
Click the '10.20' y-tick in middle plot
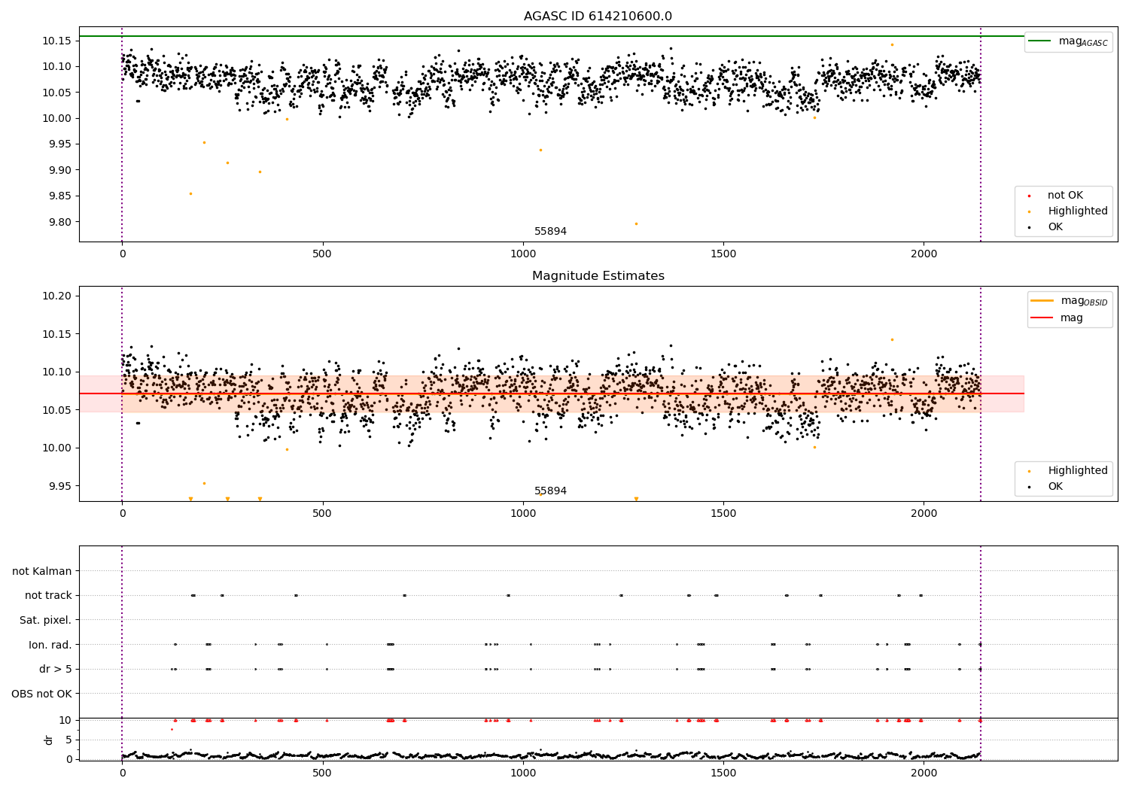tap(57, 296)
